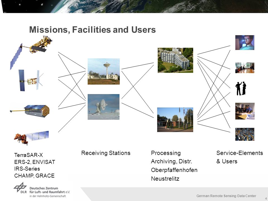Screen dimensions: 268x201
Task: Open the receiving station photo with white antenna tower
Action: click(x=104, y=71)
